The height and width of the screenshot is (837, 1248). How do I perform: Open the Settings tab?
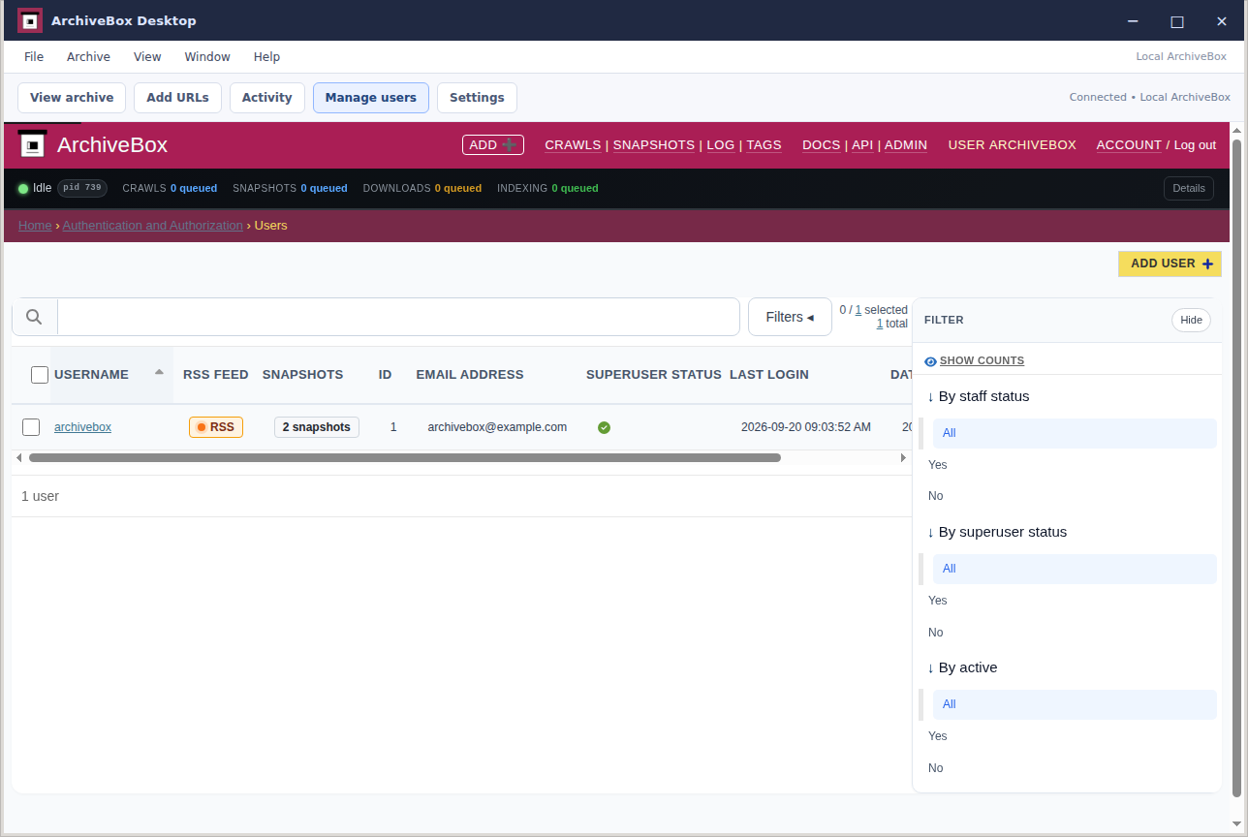(x=477, y=98)
